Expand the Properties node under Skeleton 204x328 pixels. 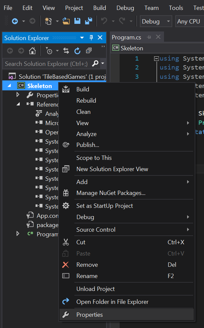point(18,95)
